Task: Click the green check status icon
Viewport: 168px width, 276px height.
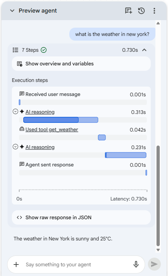Action: pos(44,50)
